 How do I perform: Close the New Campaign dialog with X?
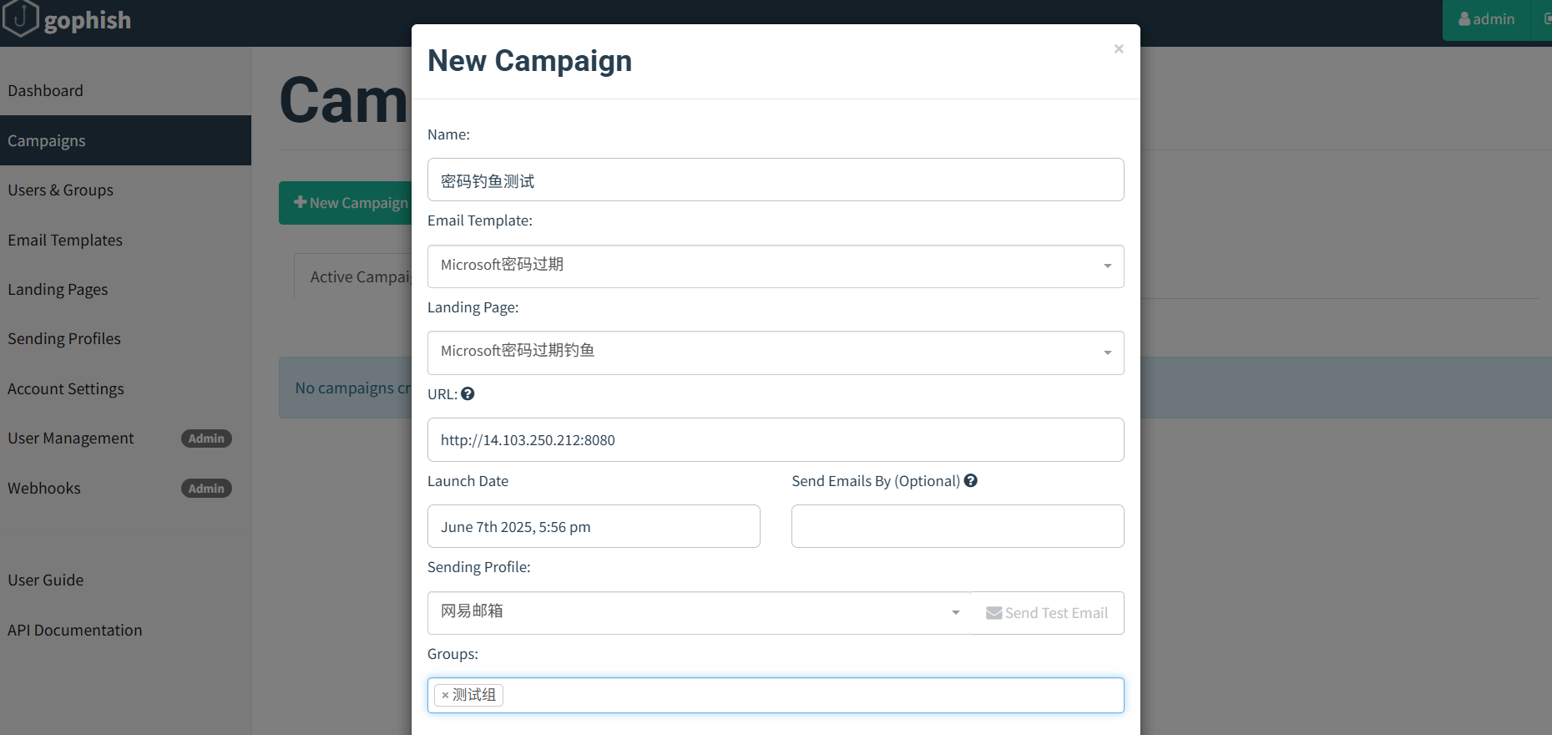pyautogui.click(x=1119, y=49)
